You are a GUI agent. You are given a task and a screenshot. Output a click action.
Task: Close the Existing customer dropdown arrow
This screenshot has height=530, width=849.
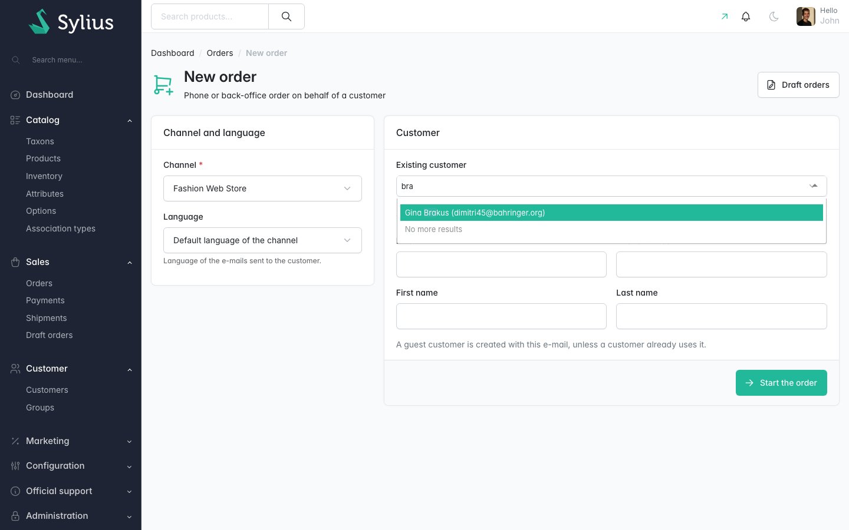pyautogui.click(x=814, y=186)
